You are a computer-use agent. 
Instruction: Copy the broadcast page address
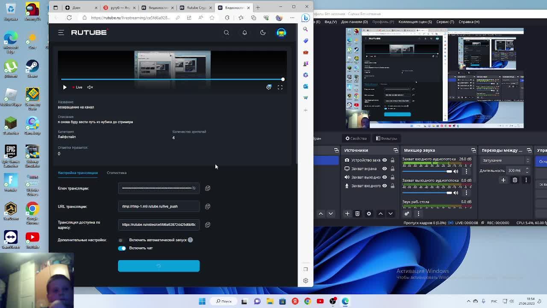208,225
